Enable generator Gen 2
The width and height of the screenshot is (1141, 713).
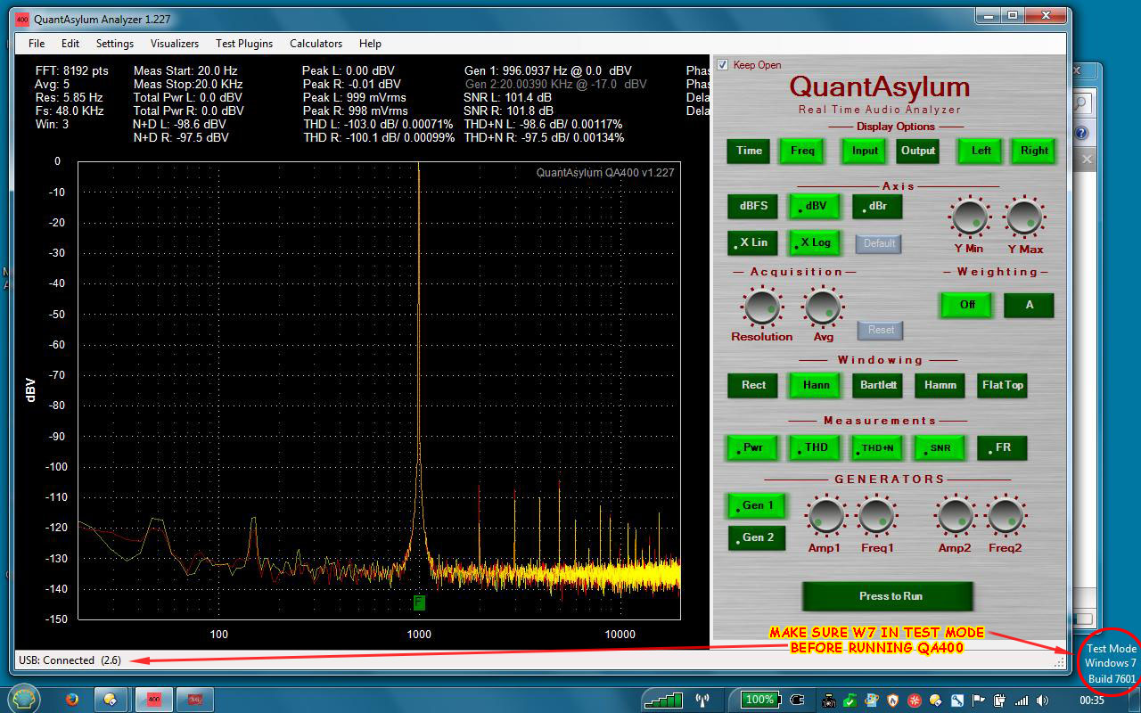coord(757,537)
